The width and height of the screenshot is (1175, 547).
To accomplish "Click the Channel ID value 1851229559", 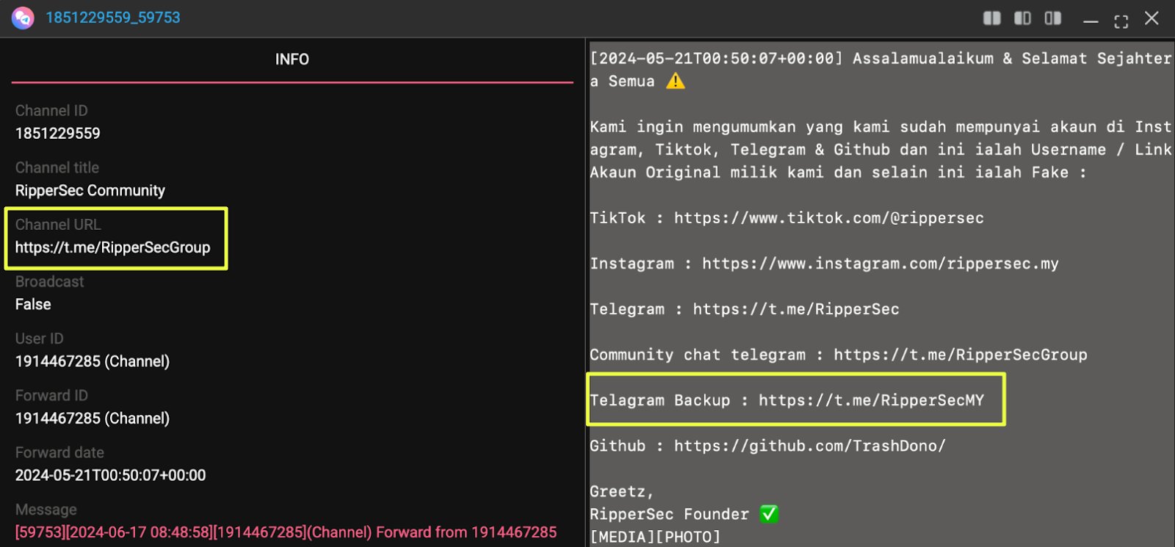I will 57,134.
